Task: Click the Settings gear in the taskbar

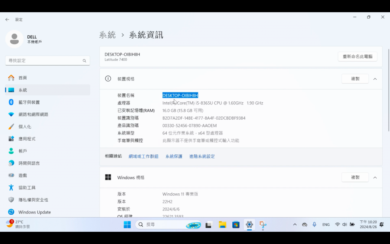Action: tap(249, 225)
